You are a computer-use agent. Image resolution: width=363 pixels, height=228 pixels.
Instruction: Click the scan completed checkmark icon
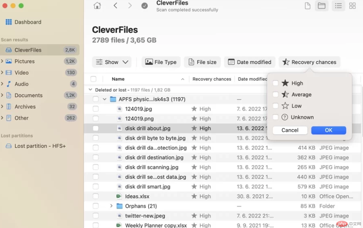tap(145, 6)
